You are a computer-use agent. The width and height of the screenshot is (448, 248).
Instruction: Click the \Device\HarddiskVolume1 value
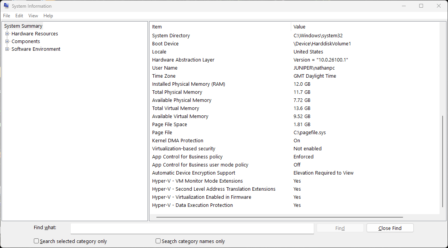[x=322, y=44]
